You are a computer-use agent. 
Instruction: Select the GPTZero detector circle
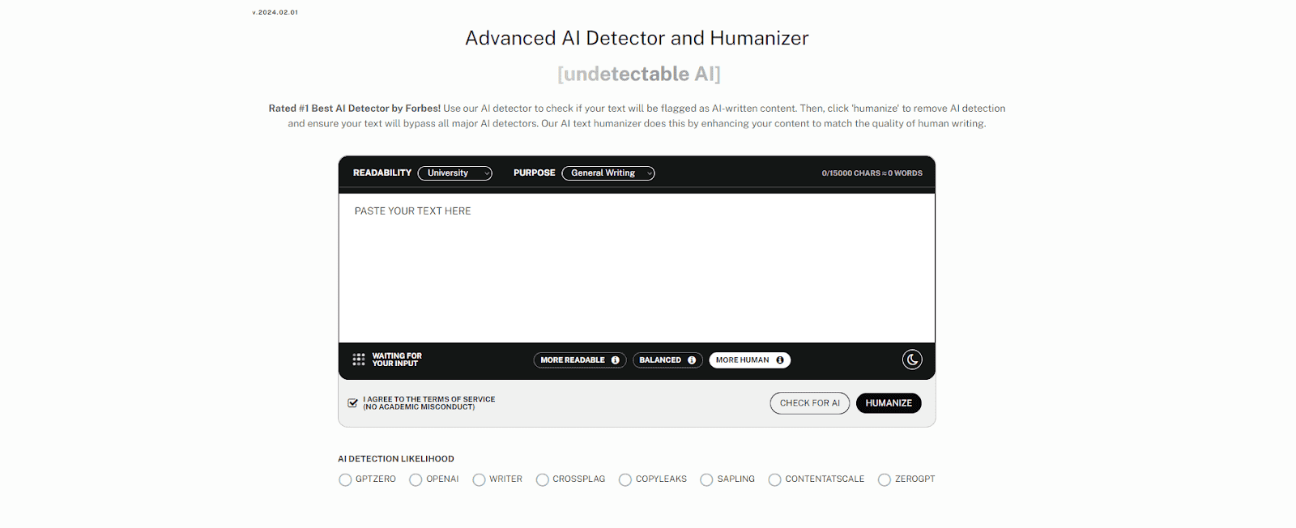345,479
